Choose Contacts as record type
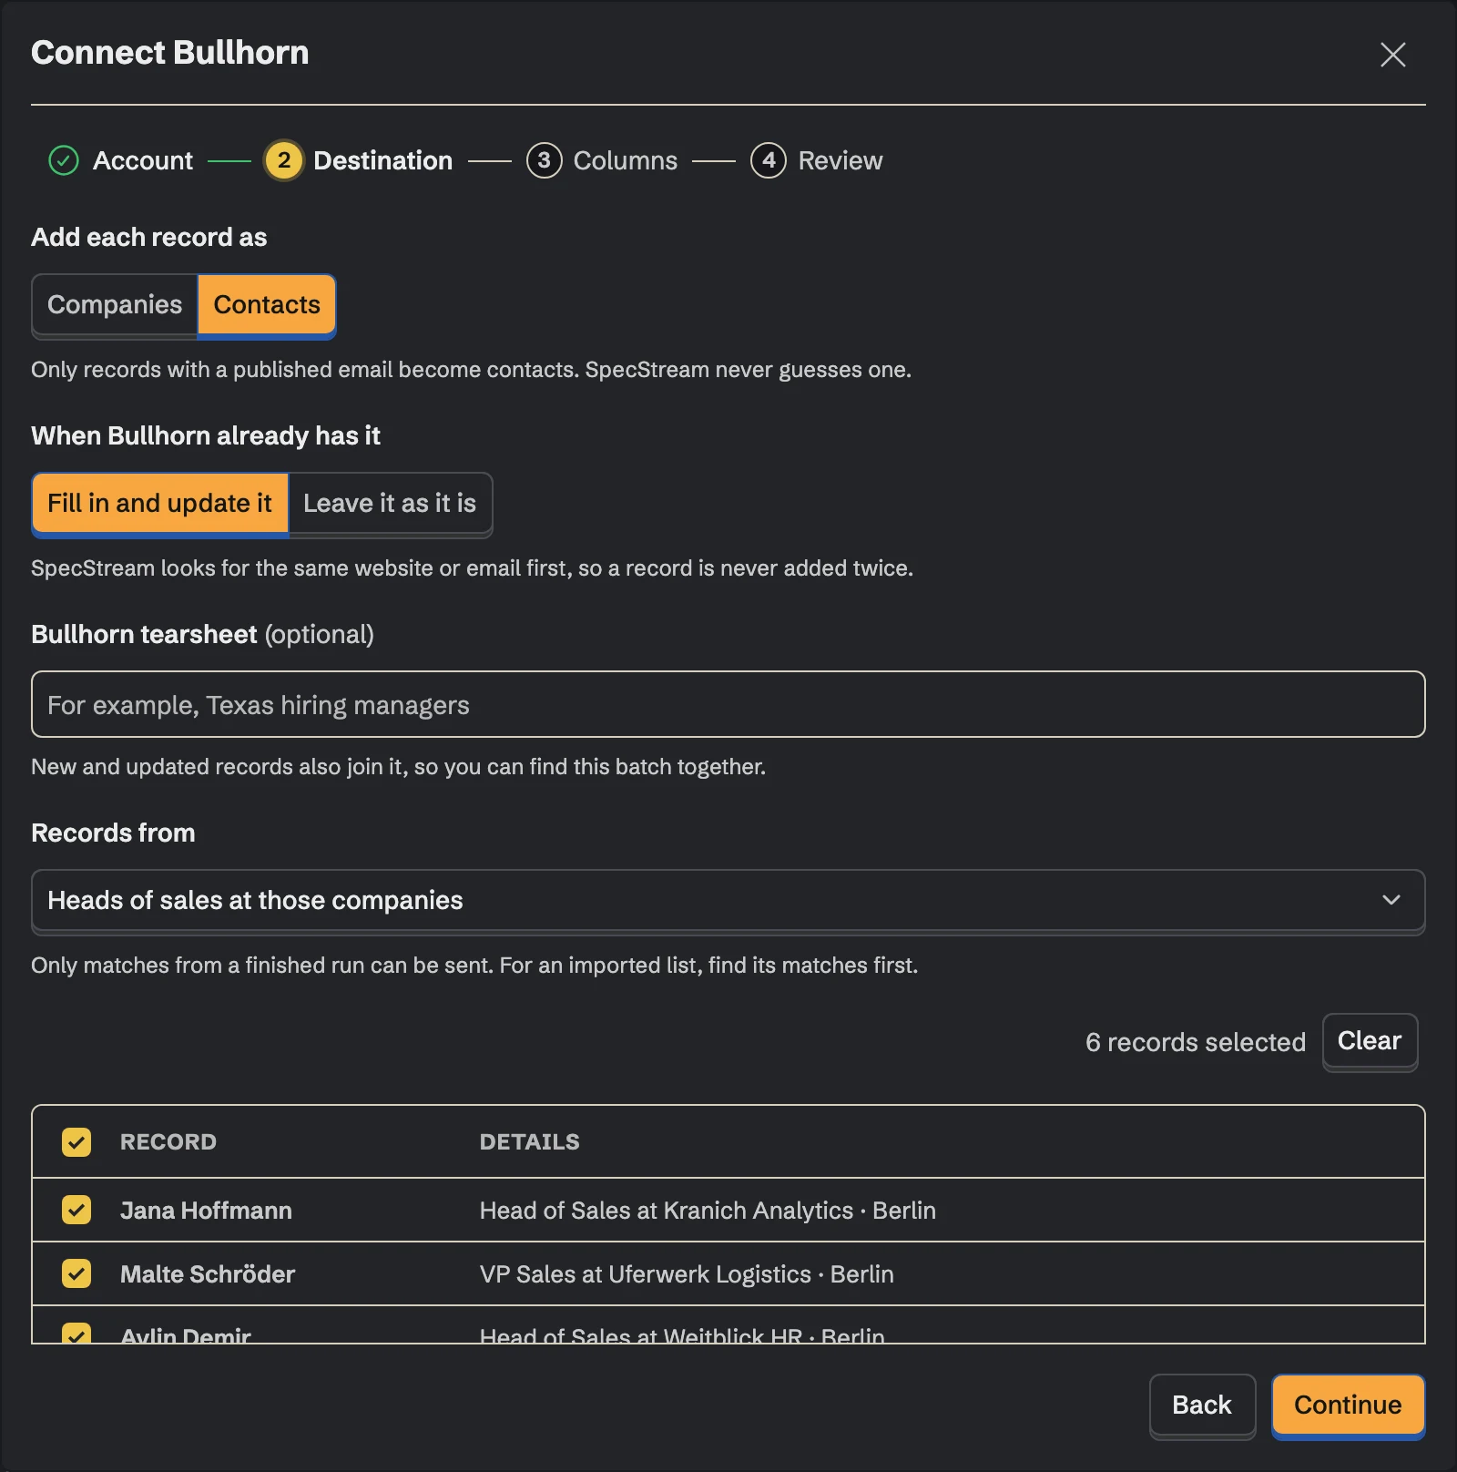Image resolution: width=1457 pixels, height=1472 pixels. click(267, 305)
